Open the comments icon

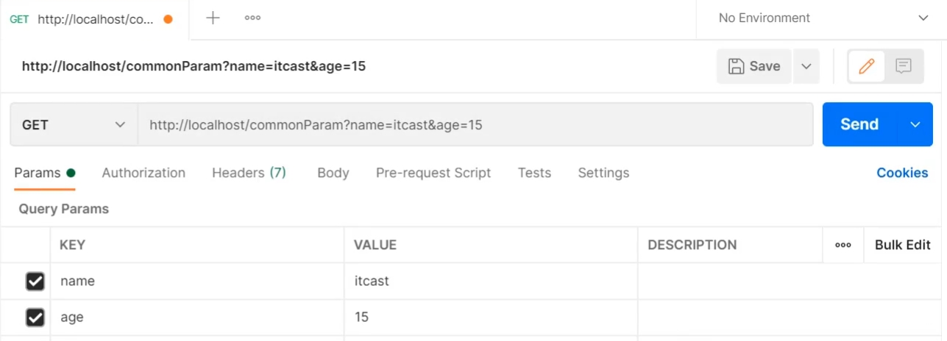(x=904, y=66)
